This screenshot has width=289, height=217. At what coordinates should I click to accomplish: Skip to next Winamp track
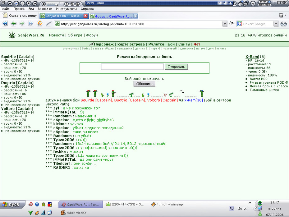click(35, 3)
